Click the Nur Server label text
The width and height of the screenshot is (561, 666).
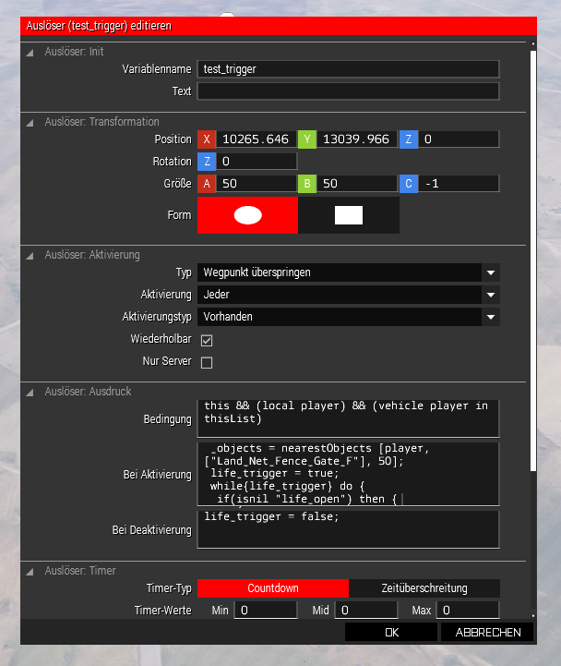167,361
